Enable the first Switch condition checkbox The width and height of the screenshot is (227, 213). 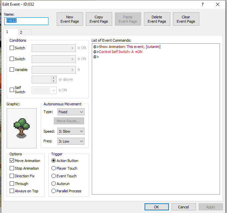click(12, 48)
